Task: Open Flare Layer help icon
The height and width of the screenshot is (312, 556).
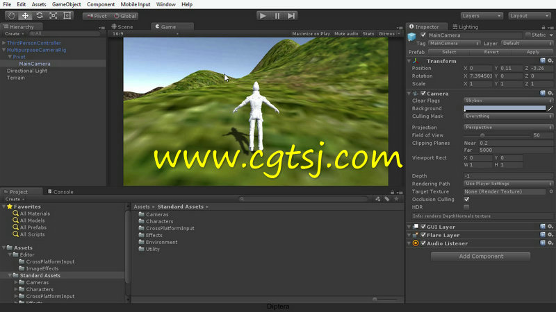Action: [x=543, y=234]
